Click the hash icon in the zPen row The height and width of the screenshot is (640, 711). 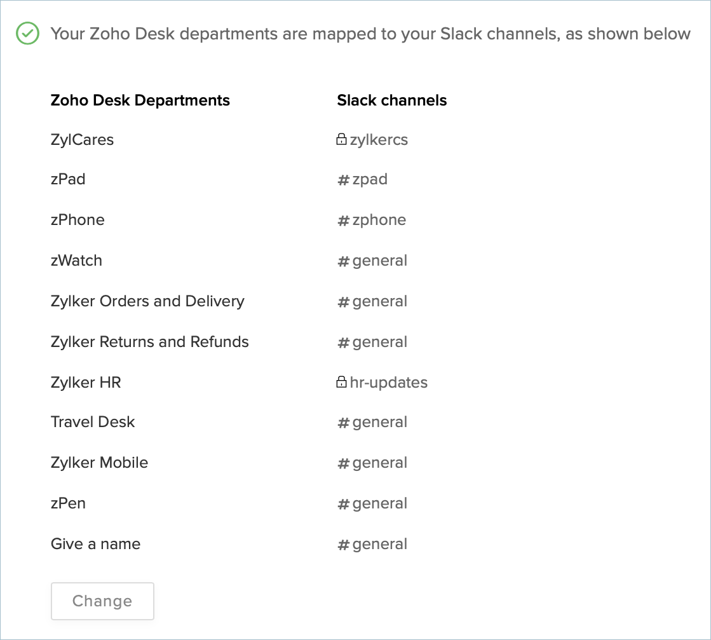pos(343,504)
